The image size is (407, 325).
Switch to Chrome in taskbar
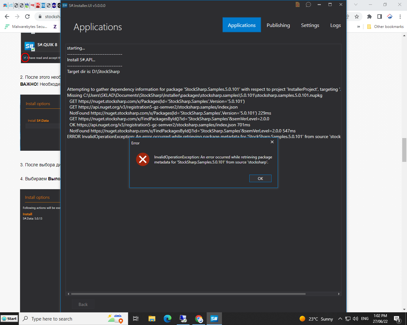199,319
